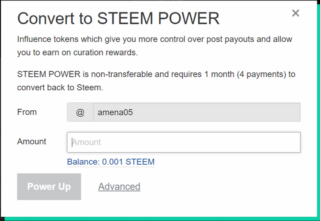Click the teal bar below the dialog

click(x=160, y=219)
